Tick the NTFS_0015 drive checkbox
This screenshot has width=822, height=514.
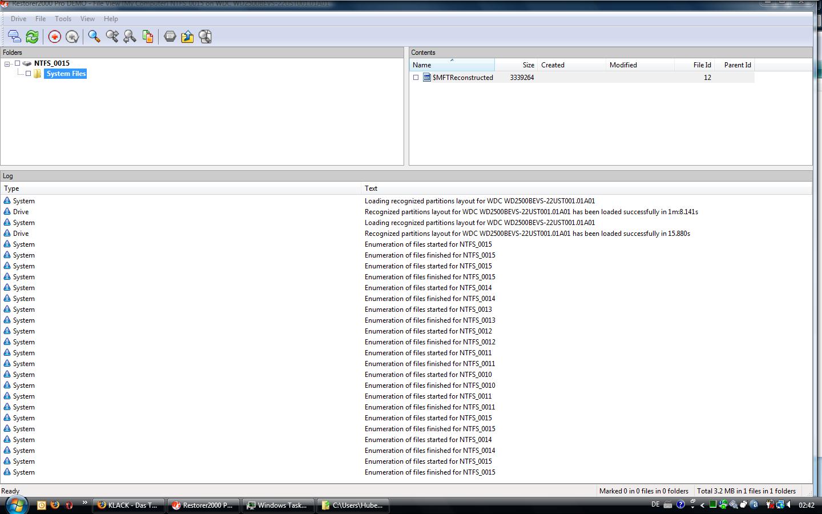[17, 63]
